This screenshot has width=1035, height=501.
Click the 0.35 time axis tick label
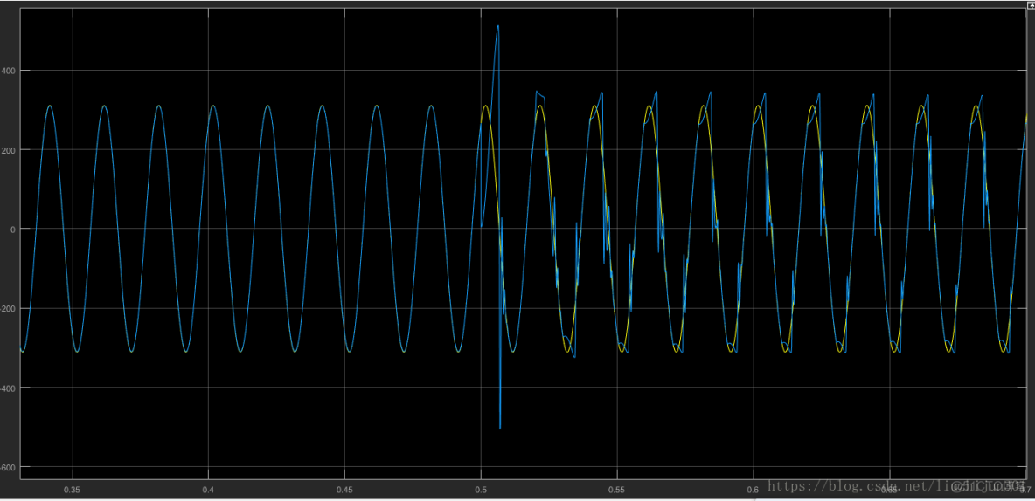pyautogui.click(x=72, y=490)
